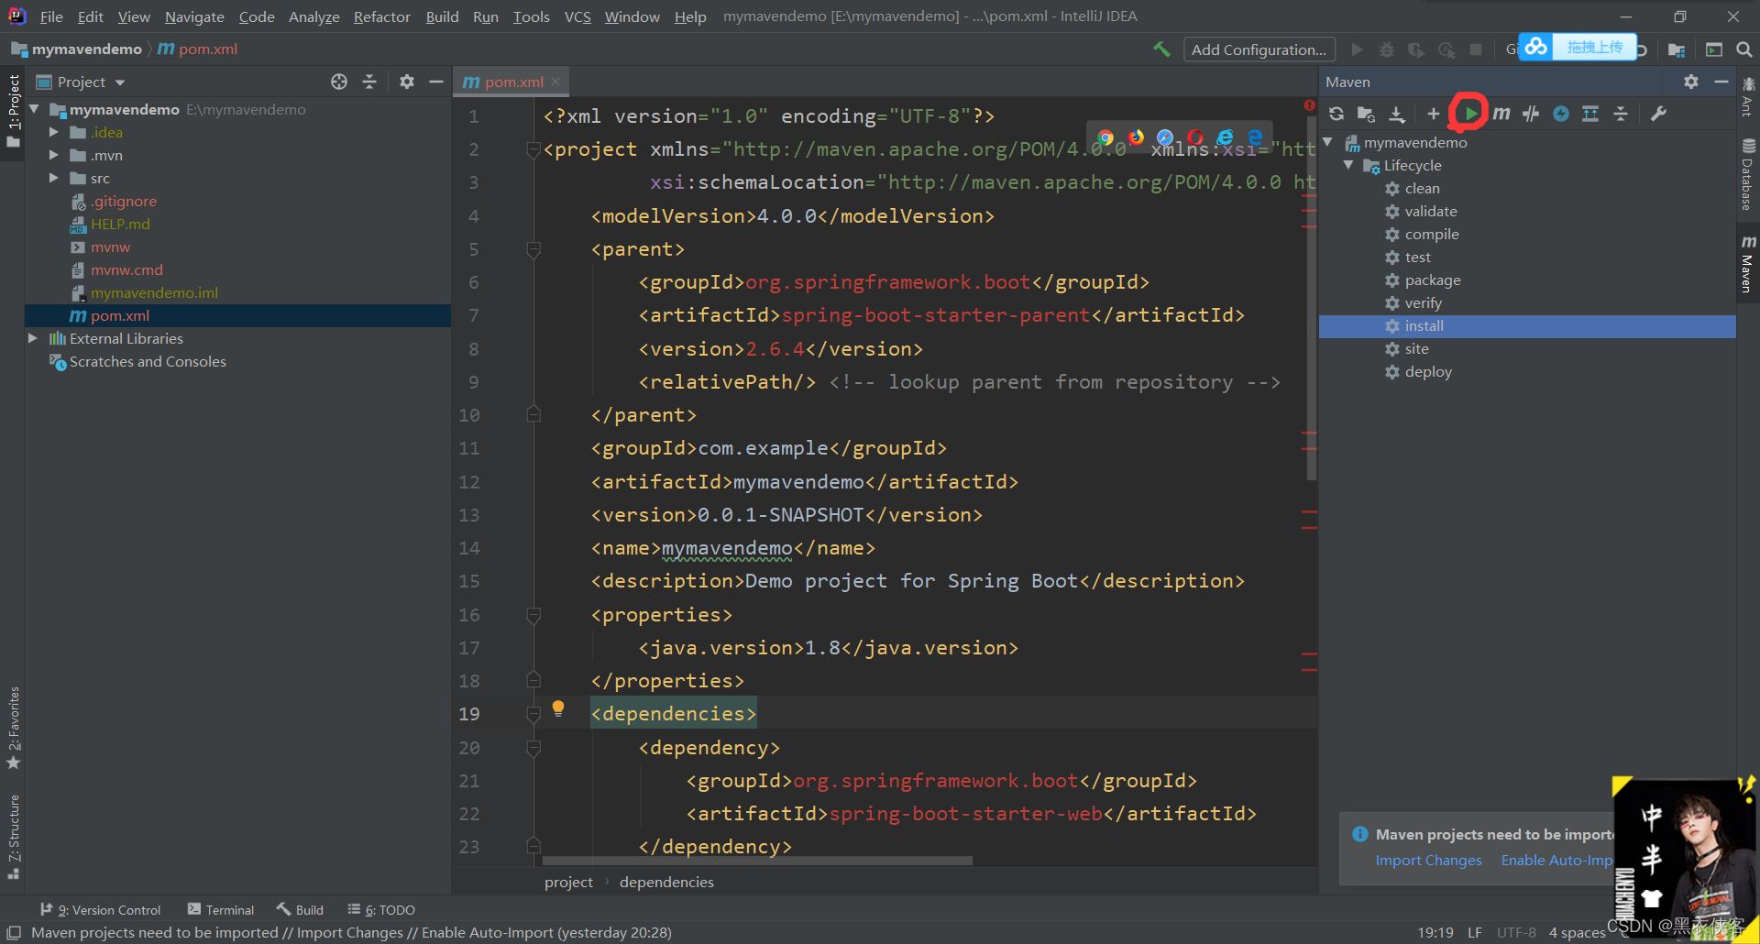Expand the .idea folder
Screen dimensions: 1760x944
[x=54, y=132]
